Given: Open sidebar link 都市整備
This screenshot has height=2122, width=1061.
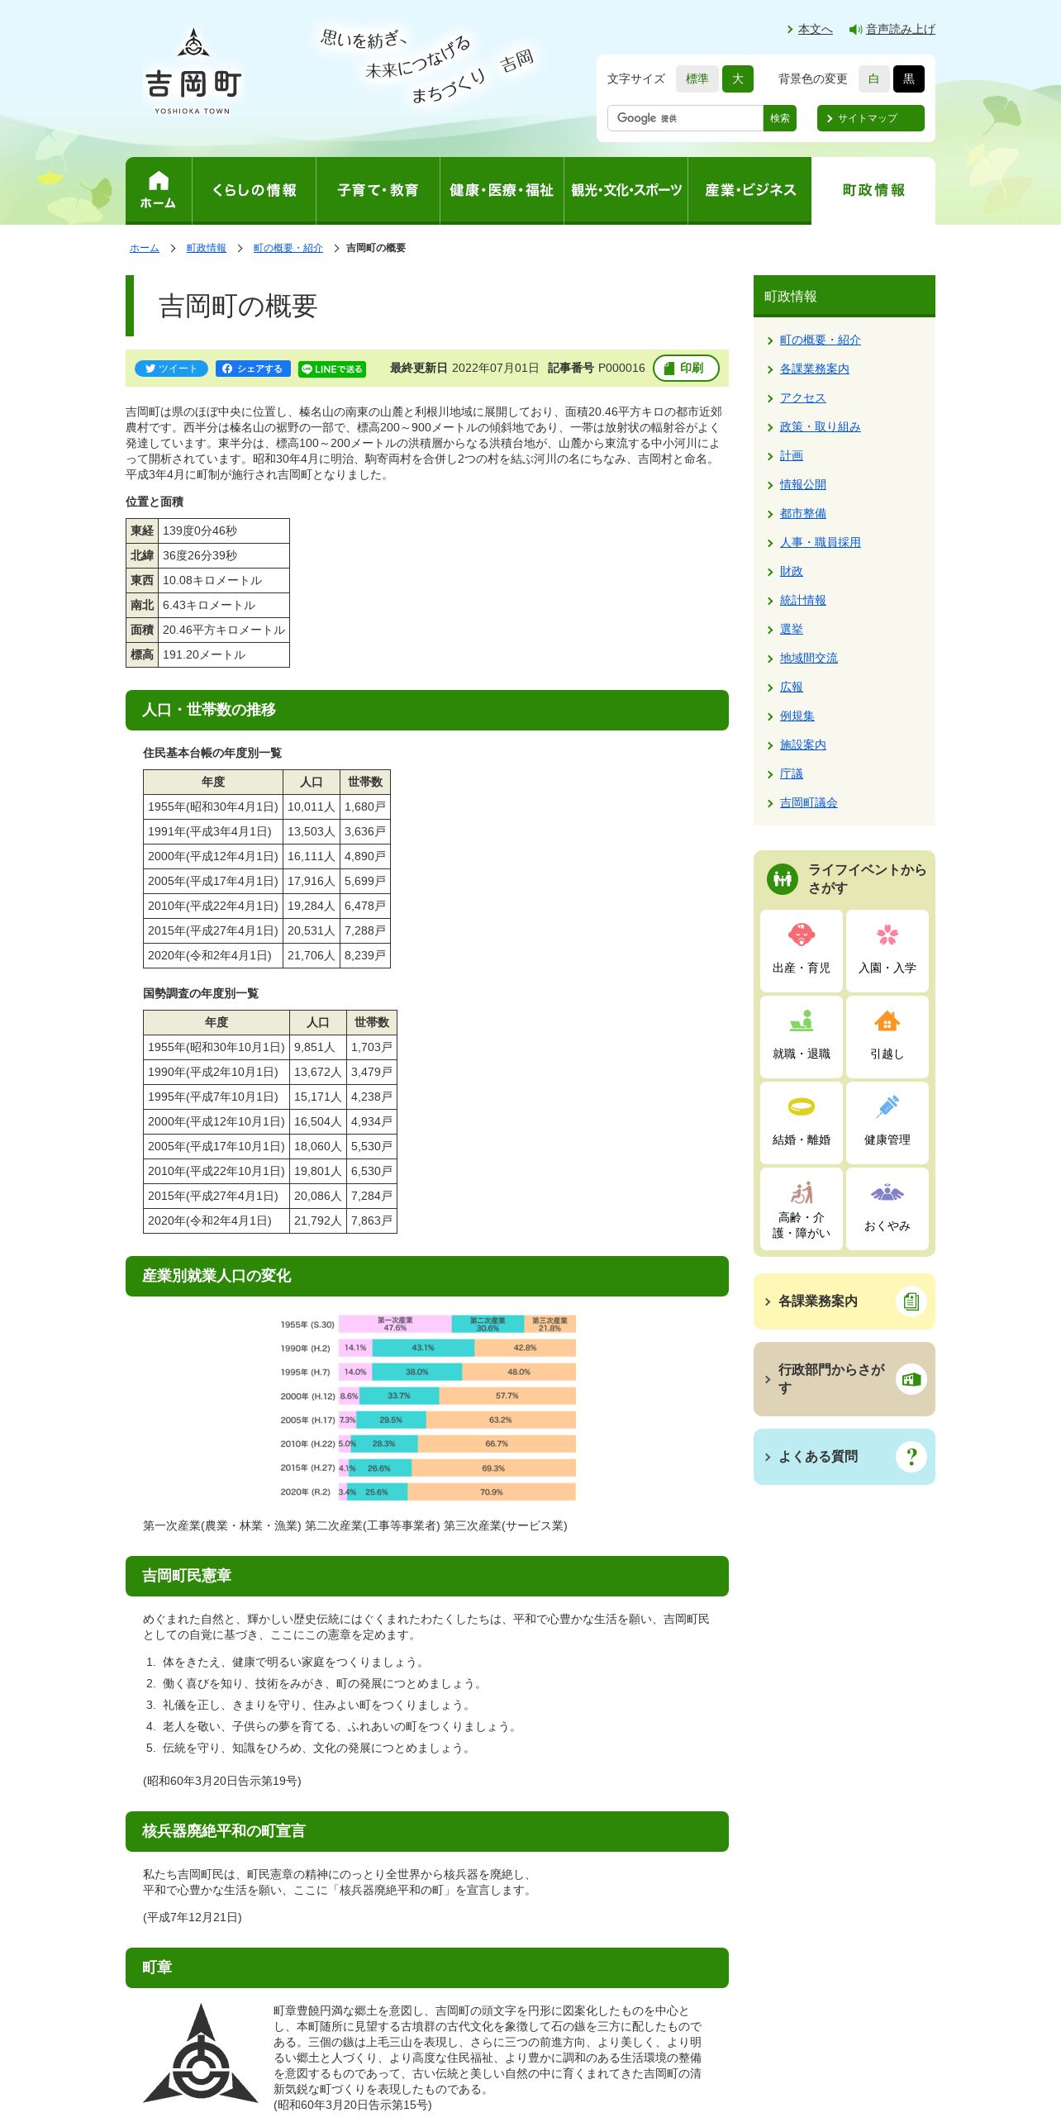Looking at the screenshot, I should [802, 513].
